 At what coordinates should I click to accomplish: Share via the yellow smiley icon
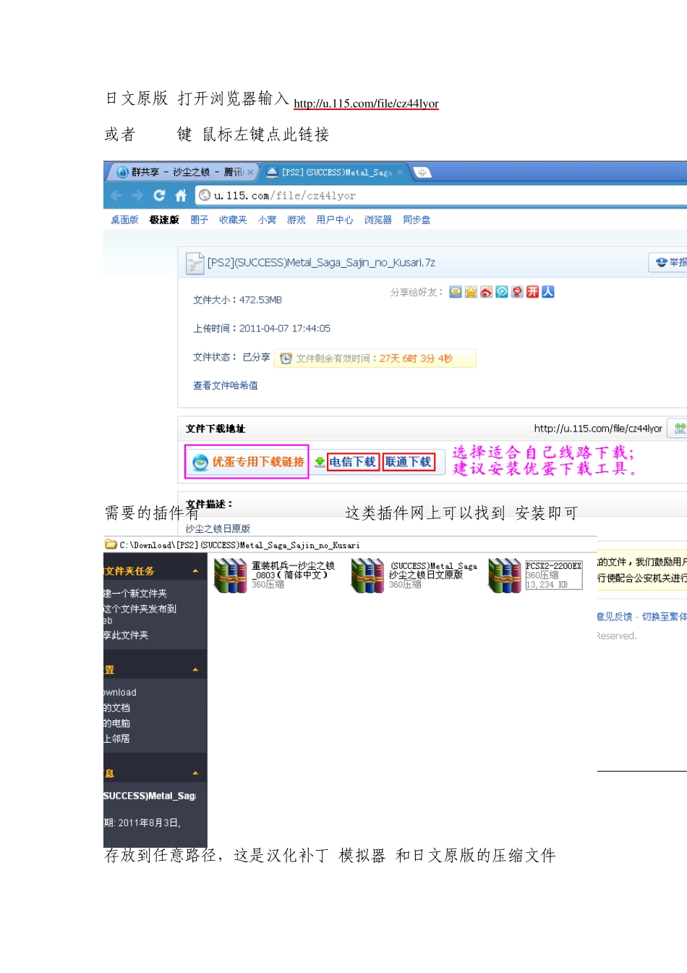click(456, 292)
